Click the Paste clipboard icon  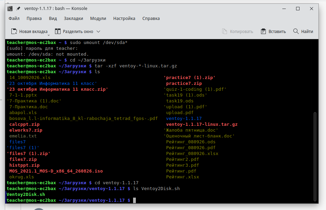pos(263,31)
